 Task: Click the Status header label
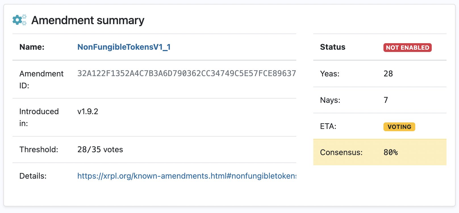click(333, 47)
